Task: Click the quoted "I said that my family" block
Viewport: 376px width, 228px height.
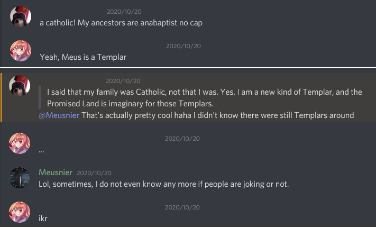Action: click(x=204, y=97)
